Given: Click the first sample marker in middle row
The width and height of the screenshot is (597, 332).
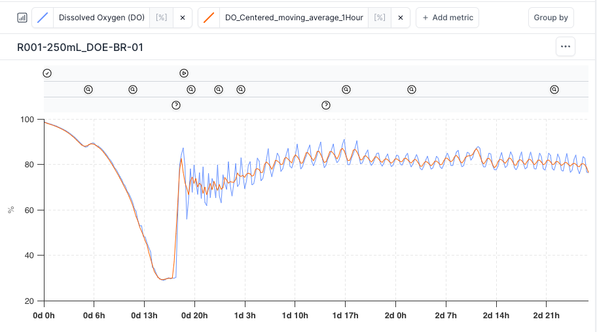Looking at the screenshot, I should point(88,90).
